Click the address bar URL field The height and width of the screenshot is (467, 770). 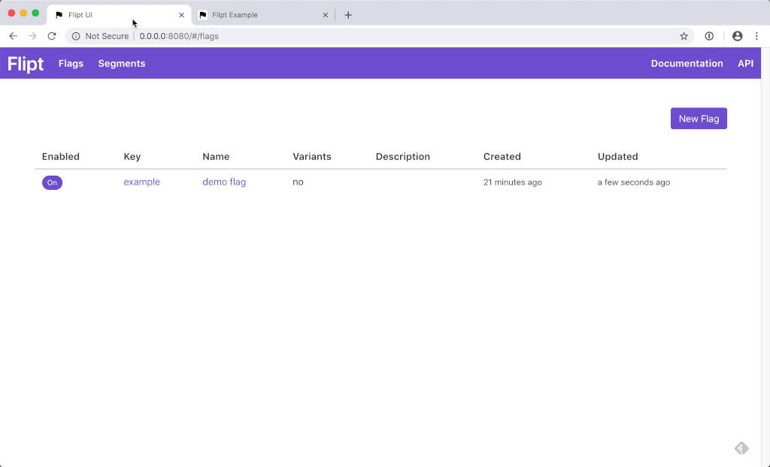(x=378, y=36)
